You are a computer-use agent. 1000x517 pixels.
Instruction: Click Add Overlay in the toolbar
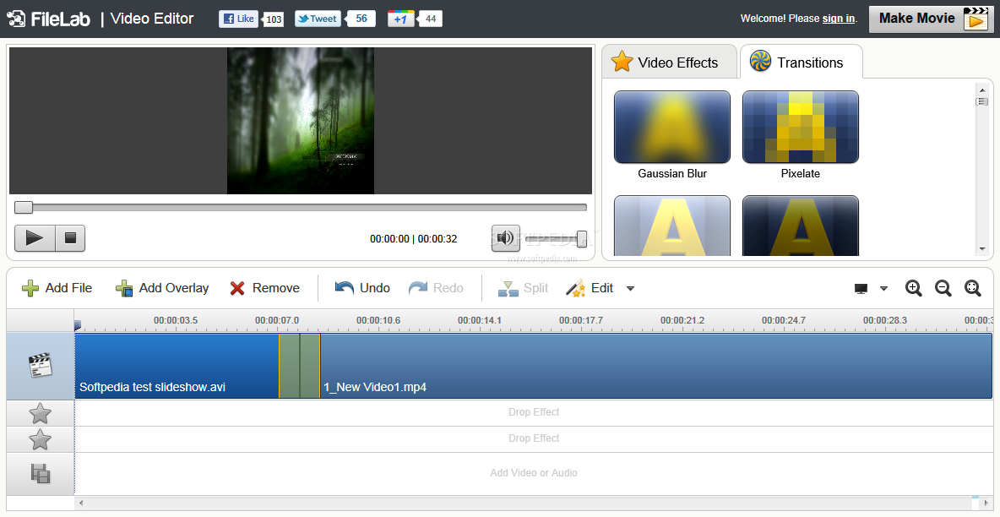pos(162,288)
